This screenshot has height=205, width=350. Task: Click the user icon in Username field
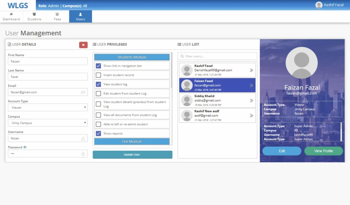(83, 138)
